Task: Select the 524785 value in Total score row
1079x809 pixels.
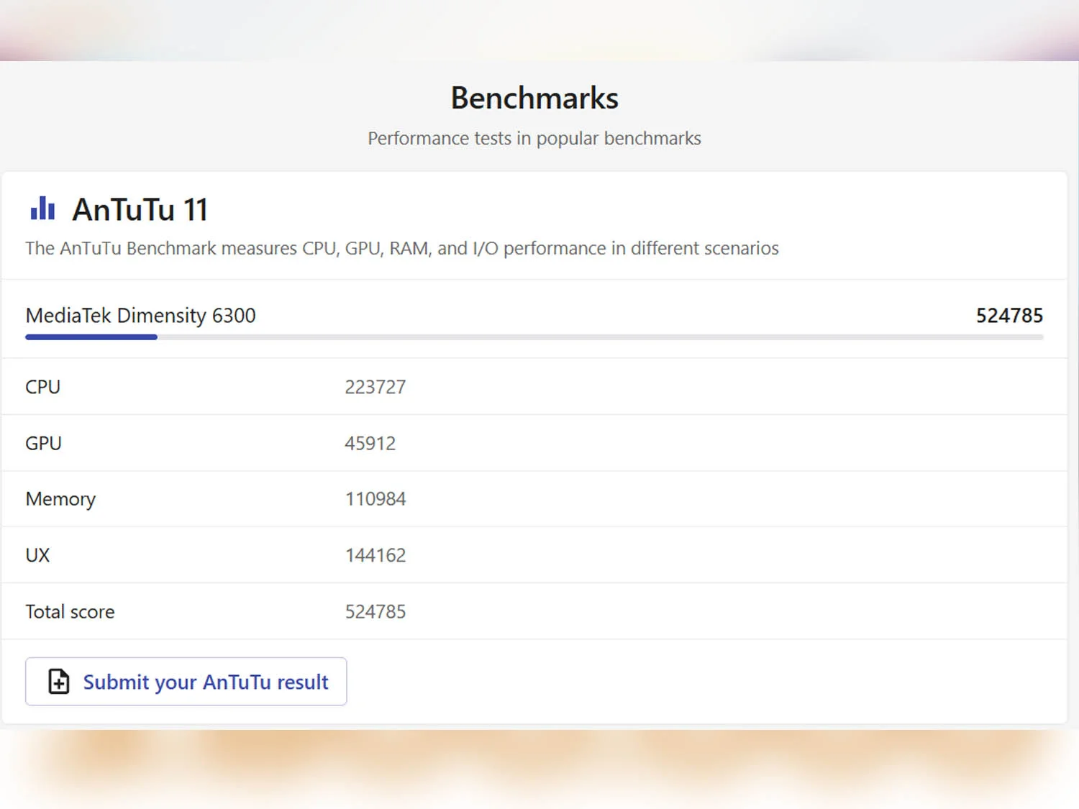Action: tap(375, 611)
